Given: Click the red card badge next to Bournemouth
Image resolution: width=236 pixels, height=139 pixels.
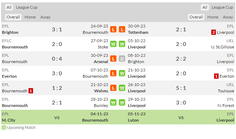Looking at the screenshot, I should (x=31, y=91).
